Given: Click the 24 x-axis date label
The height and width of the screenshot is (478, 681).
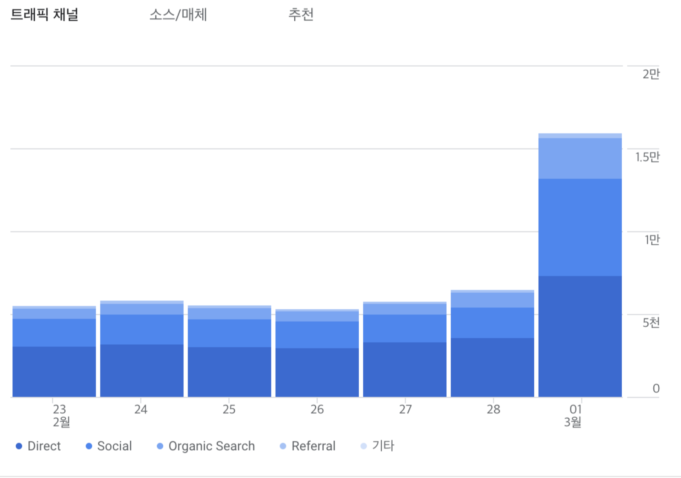Looking at the screenshot, I should [141, 409].
